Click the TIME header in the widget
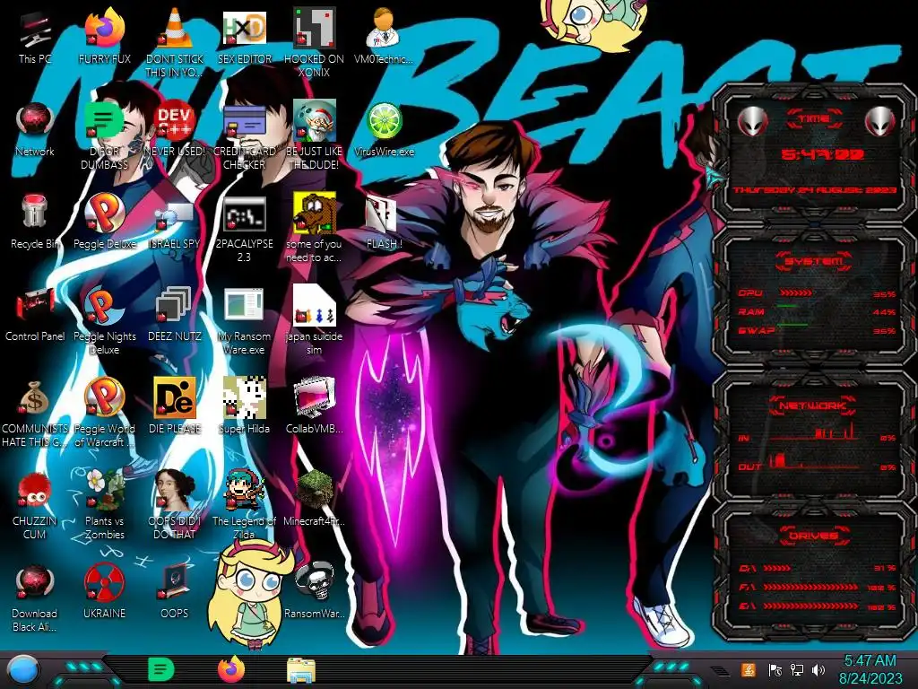Viewport: 918px width, 689px height. [814, 119]
